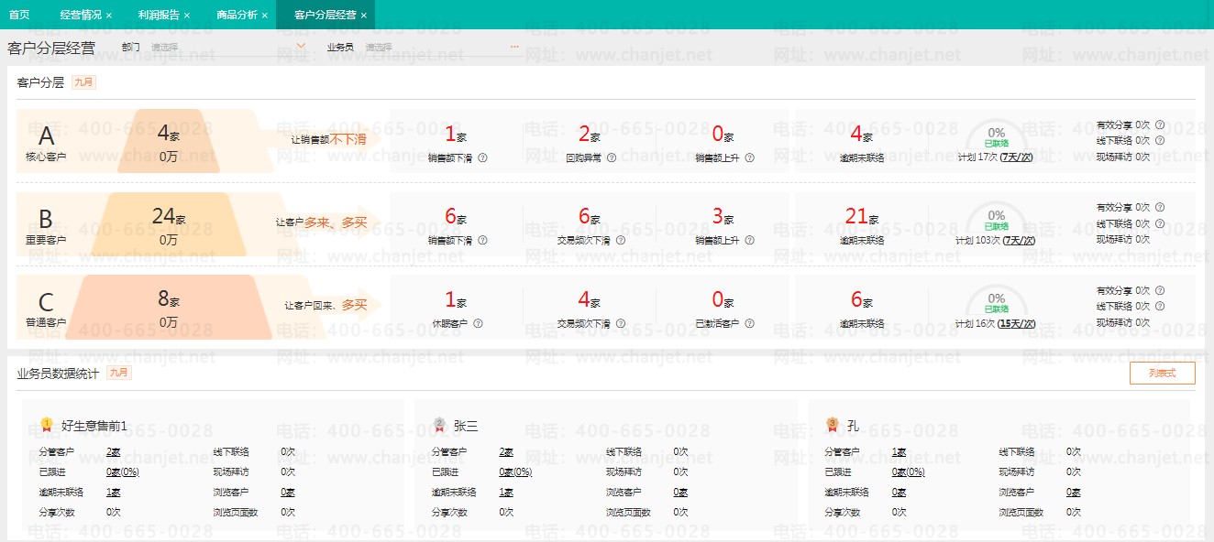Click silver medal icon next to 张三
Screen dimensions: 1214x542
tap(439, 425)
